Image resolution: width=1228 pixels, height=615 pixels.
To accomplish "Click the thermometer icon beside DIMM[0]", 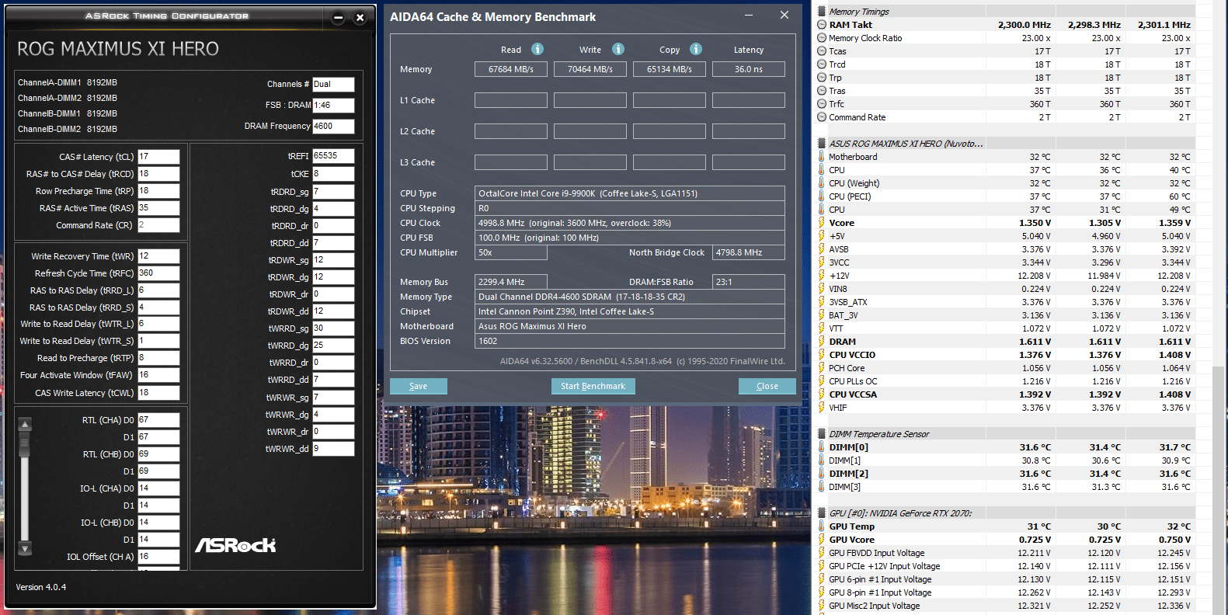I will 822,447.
